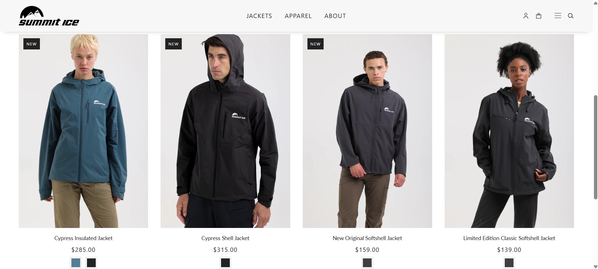Go to Summit Ice logo homepage
598x269 pixels.
49,16
